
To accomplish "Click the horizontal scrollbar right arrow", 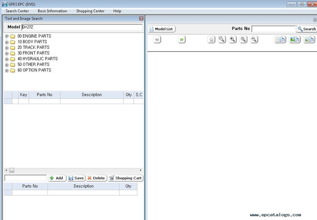I will coord(141,170).
